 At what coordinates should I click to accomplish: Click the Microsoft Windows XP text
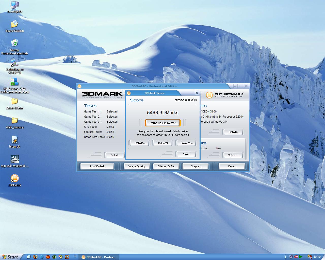coord(214,122)
